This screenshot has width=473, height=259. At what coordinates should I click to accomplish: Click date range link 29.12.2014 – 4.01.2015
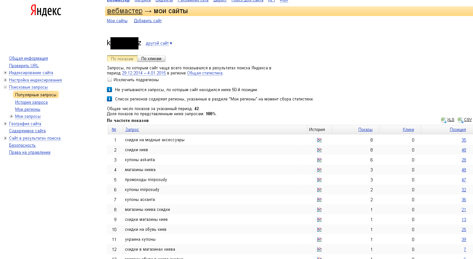(144, 73)
